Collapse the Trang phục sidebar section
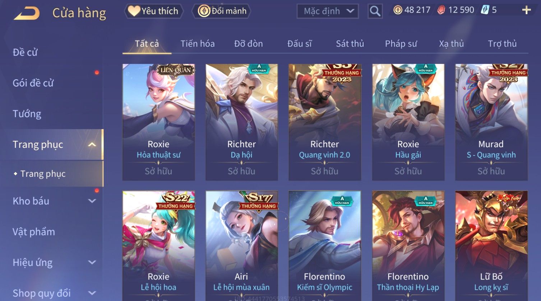 pyautogui.click(x=92, y=145)
